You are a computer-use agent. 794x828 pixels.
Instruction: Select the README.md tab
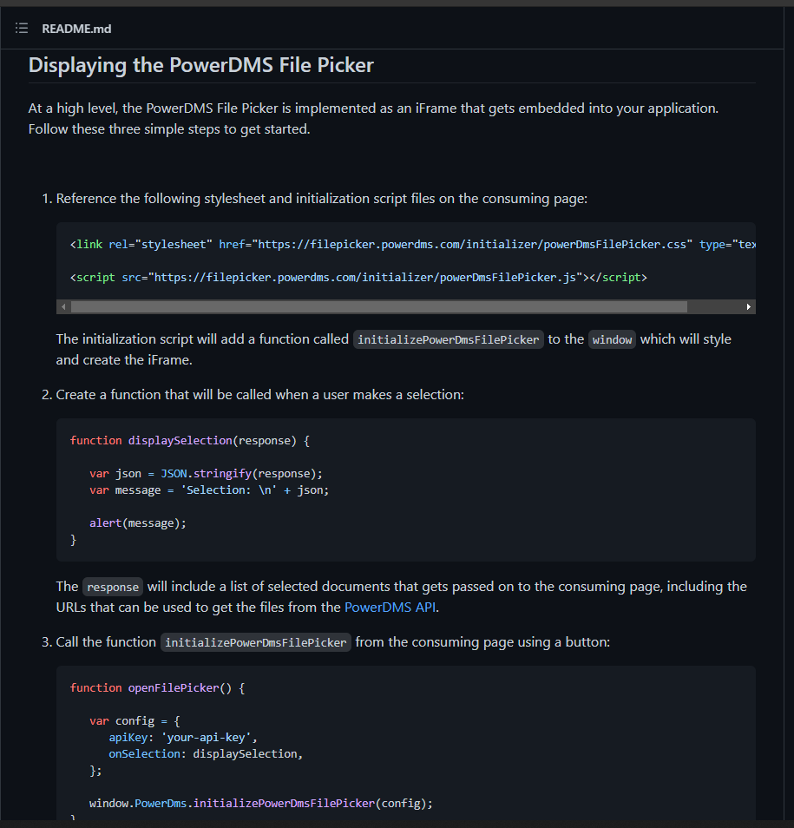76,29
